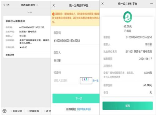Select 211001 陕西省广播电视局 on result page
The height and width of the screenshot is (116, 157).
pos(139,51)
